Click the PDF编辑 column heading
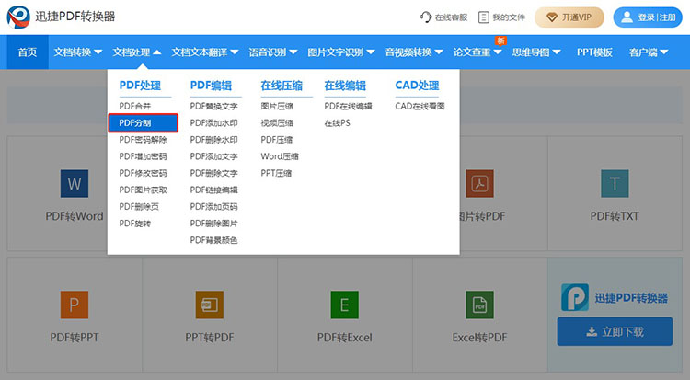 [x=211, y=85]
